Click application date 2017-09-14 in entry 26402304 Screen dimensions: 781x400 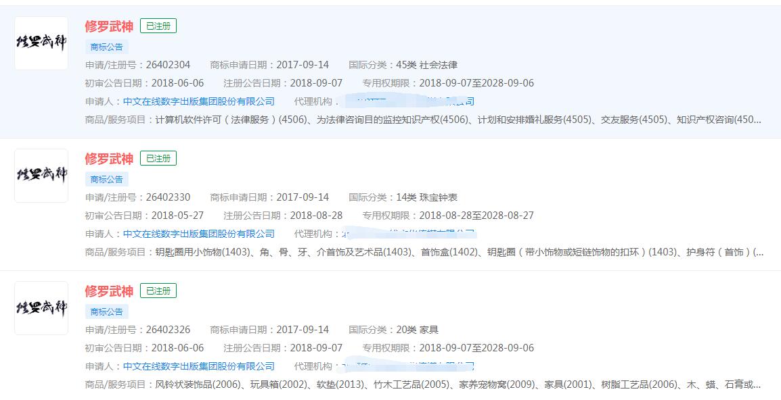pyautogui.click(x=303, y=65)
